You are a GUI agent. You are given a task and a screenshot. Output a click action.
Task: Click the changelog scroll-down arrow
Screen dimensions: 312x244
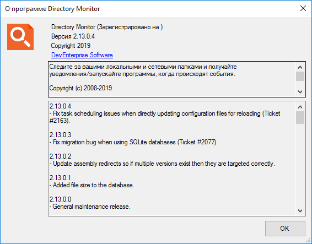click(x=300, y=210)
